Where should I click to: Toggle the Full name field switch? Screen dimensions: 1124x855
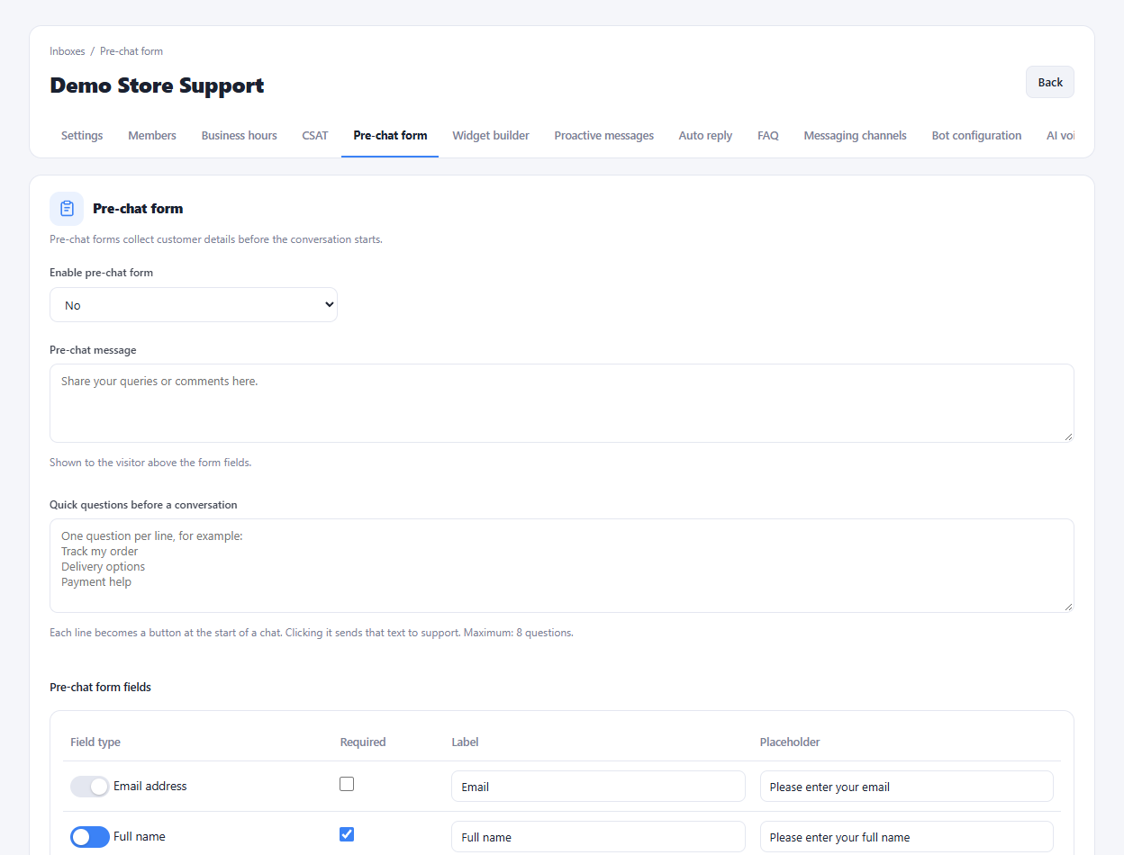coord(90,837)
